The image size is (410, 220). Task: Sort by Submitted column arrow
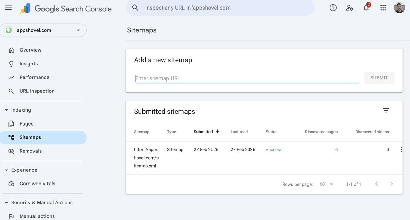218,131
